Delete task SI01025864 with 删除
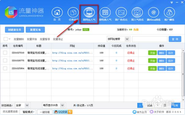185x115 pixels. (x=162, y=68)
